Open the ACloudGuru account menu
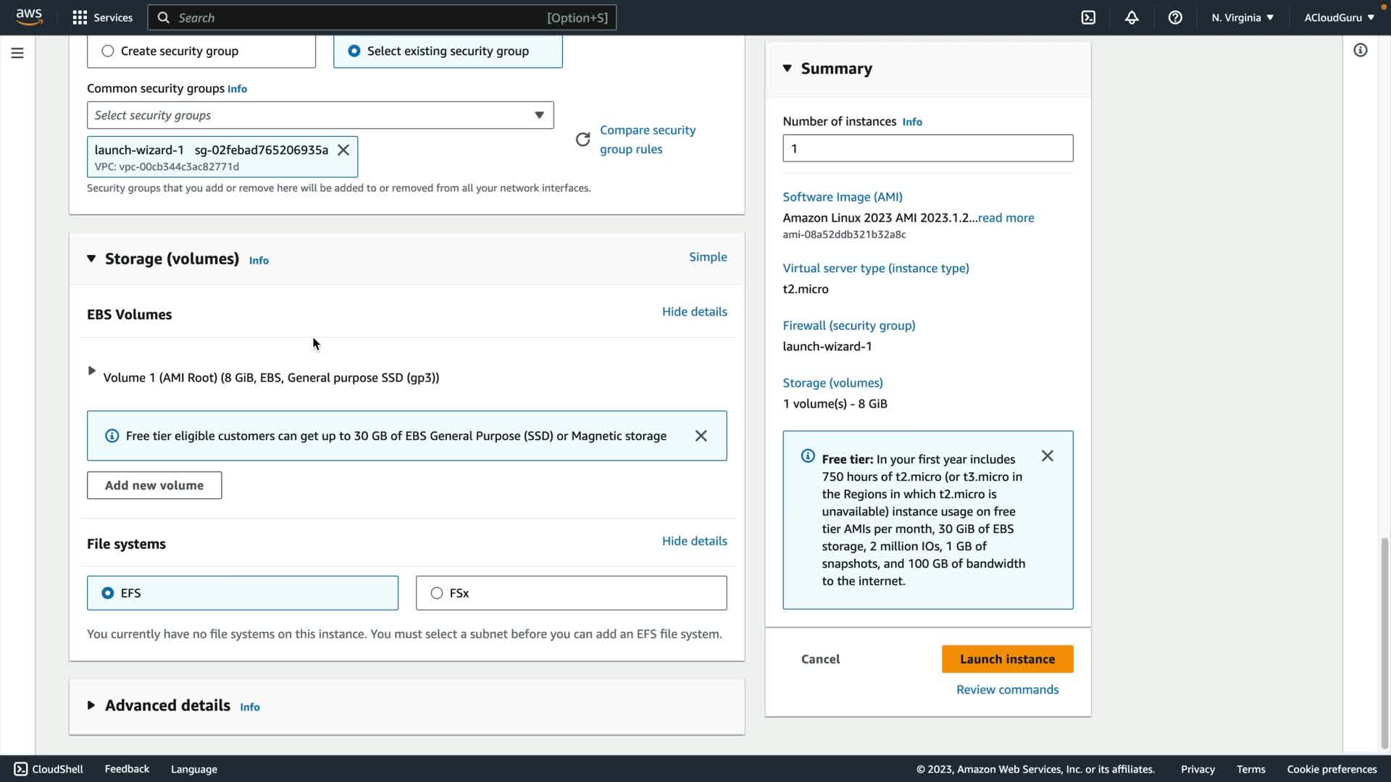This screenshot has width=1391, height=782. coord(1338,17)
